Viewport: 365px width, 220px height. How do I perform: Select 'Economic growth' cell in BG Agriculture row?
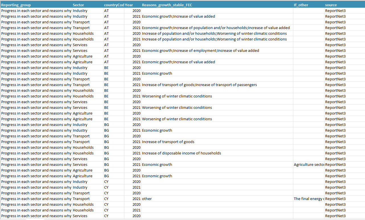[217, 176]
